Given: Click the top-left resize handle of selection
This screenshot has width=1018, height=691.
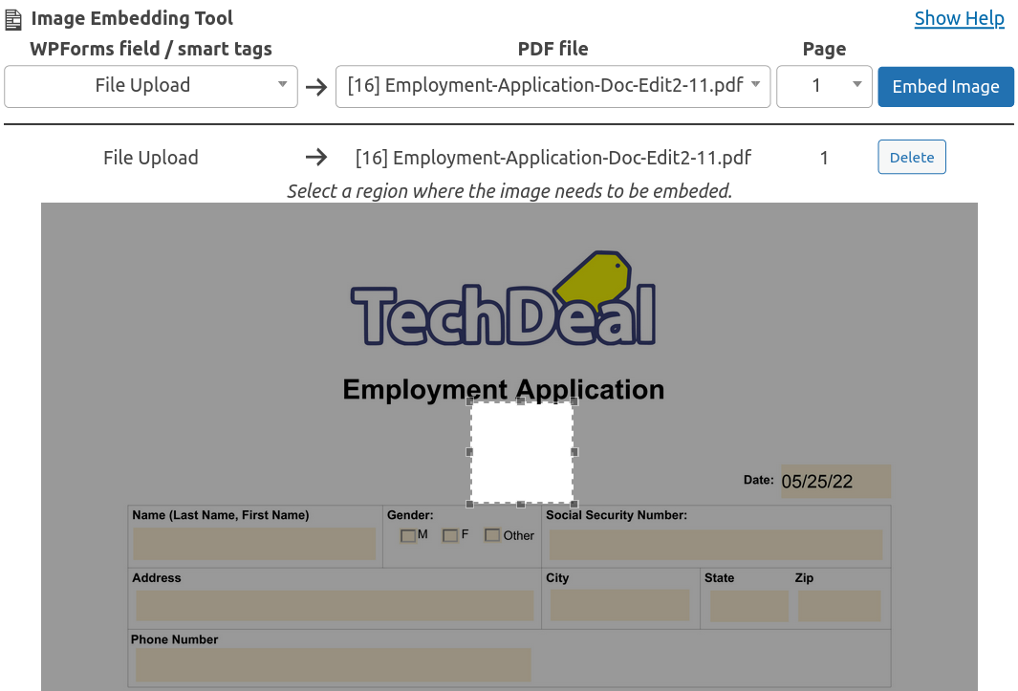Looking at the screenshot, I should pos(470,402).
